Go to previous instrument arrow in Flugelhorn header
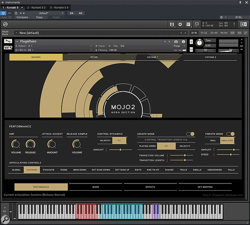250x225 pixels. click(x=165, y=42)
